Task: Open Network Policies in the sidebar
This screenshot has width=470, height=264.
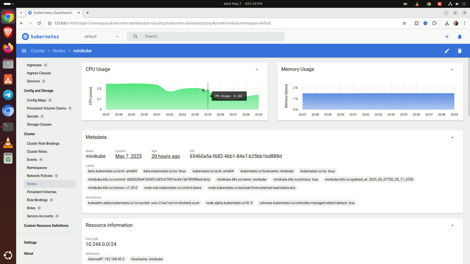Action: coord(40,176)
